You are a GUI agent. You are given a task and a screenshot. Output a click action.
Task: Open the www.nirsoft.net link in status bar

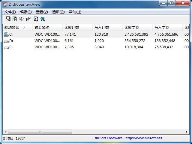click(143, 138)
